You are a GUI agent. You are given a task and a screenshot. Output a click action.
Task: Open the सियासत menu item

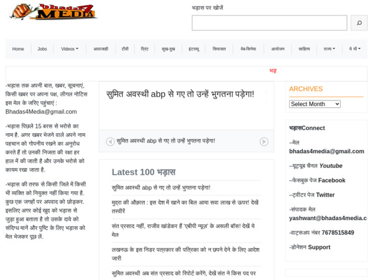(219, 49)
